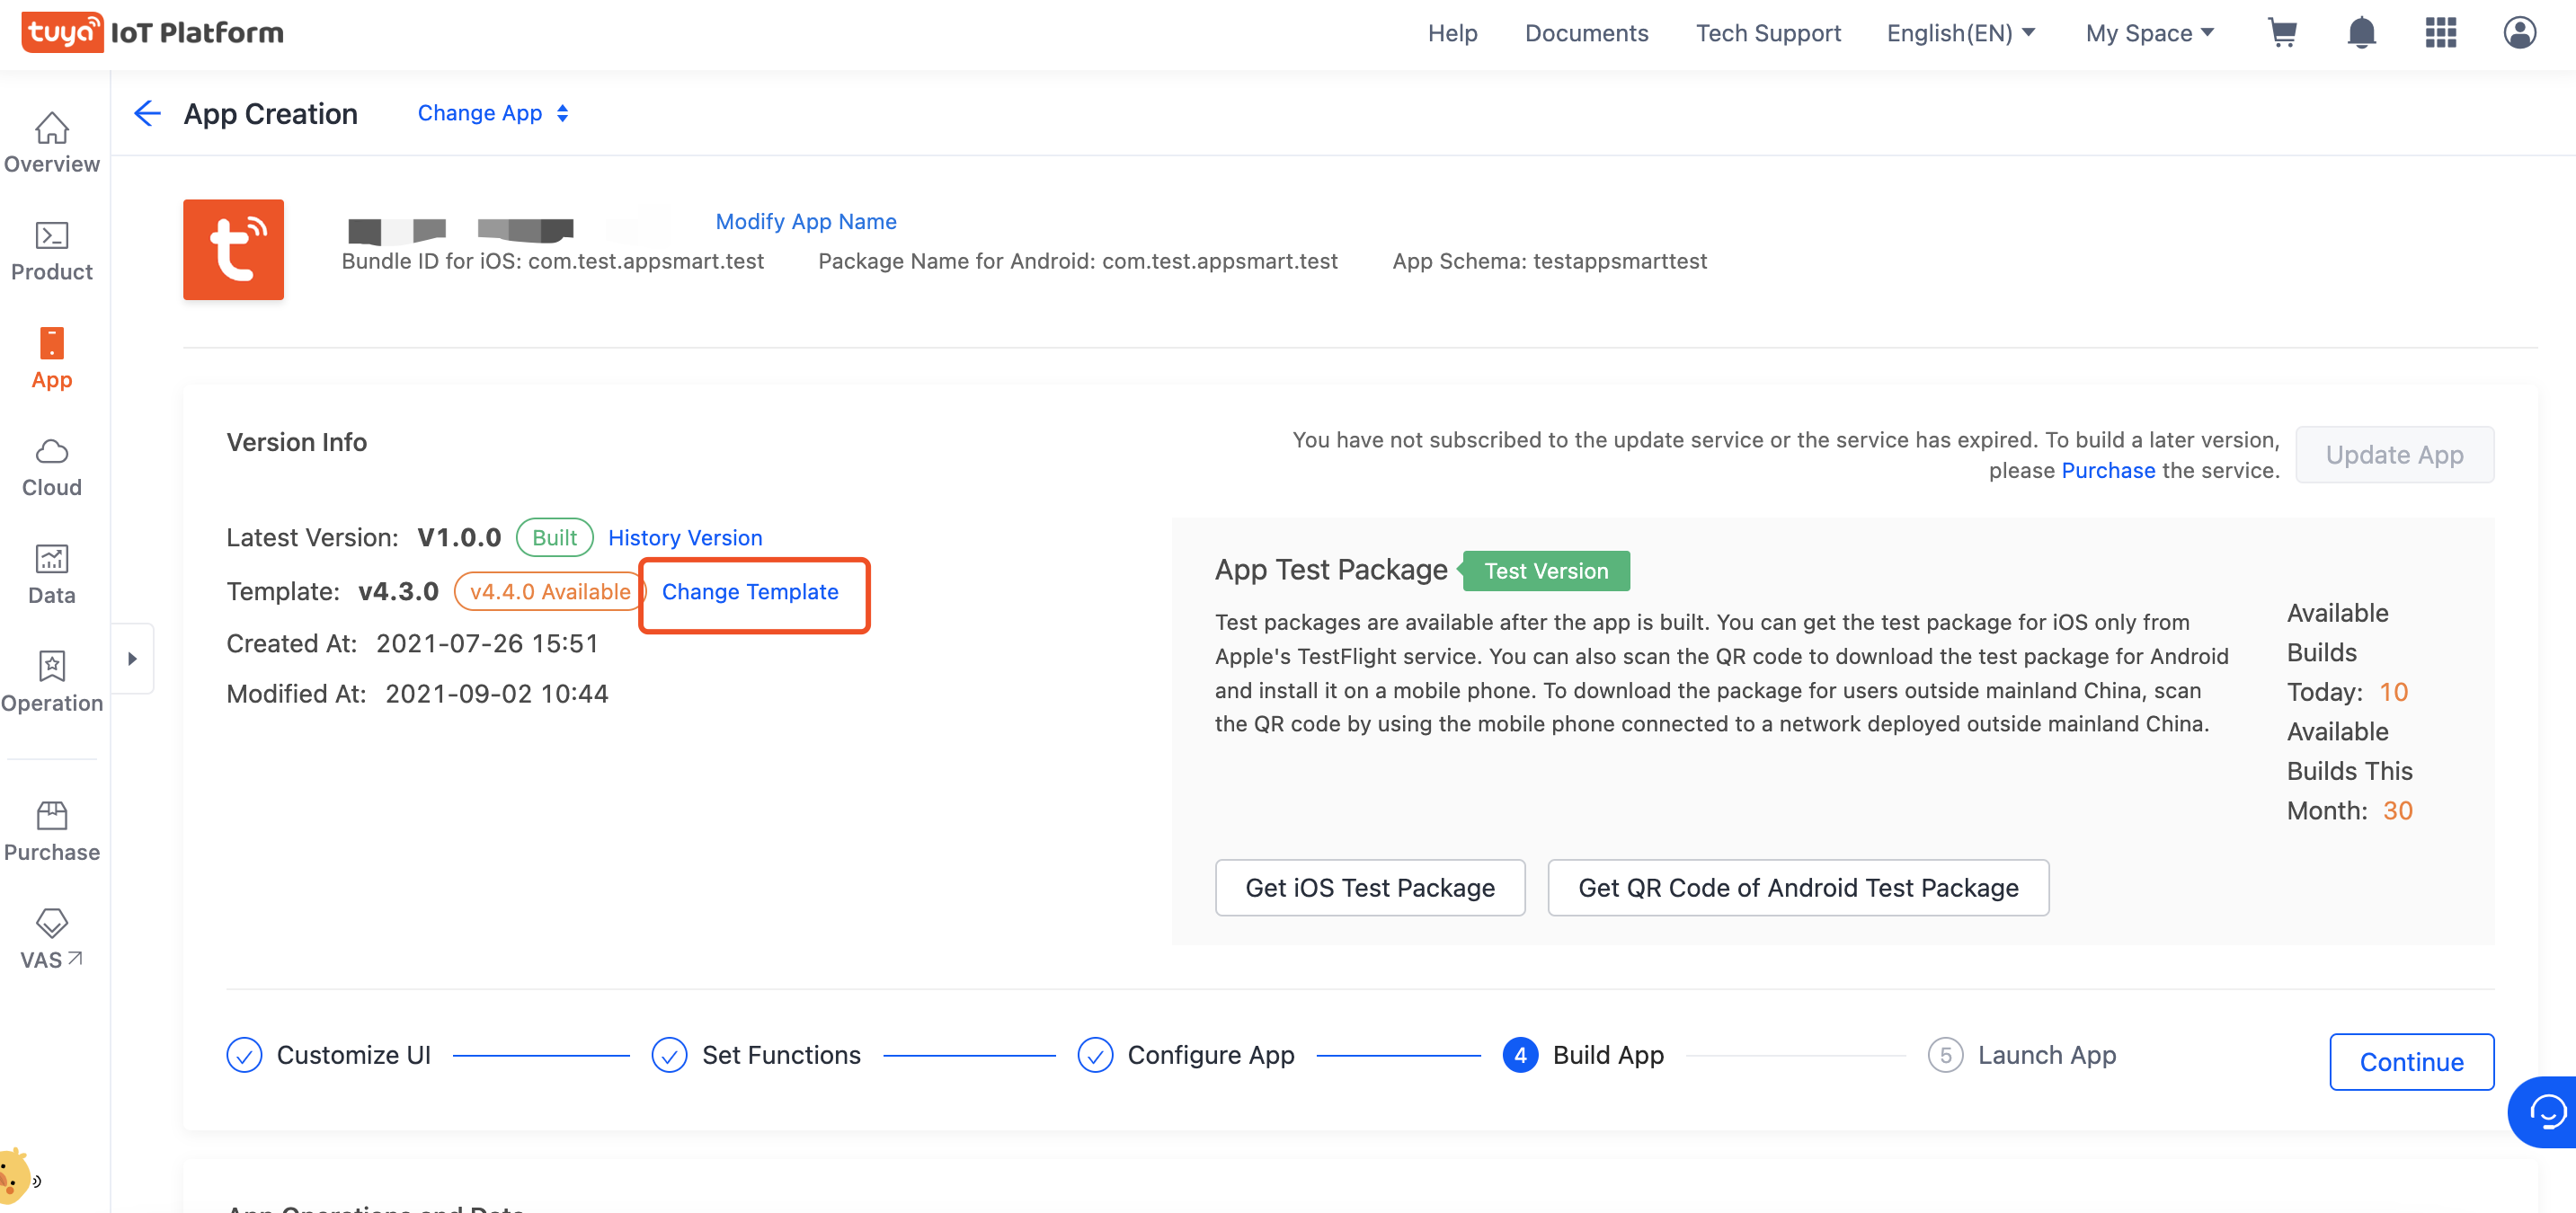Screen dimensions: 2576x1213
Task: Click the Update App button
Action: [x=2394, y=454]
